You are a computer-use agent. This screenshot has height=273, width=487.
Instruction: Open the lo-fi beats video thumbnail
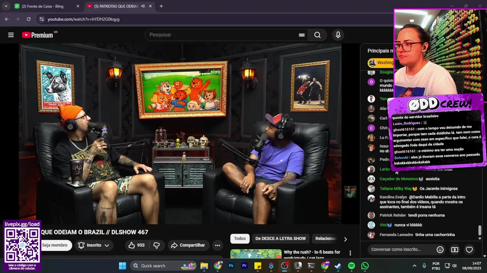[256, 254]
